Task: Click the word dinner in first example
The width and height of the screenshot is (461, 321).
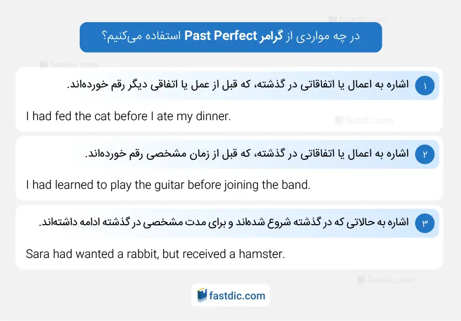Action: tap(213, 116)
